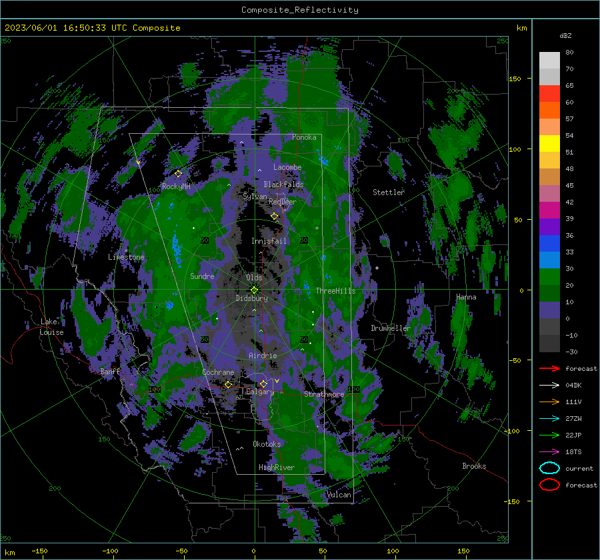Click the green 22JP arrow legend icon
Screen dimensions: 600x560
[549, 435]
